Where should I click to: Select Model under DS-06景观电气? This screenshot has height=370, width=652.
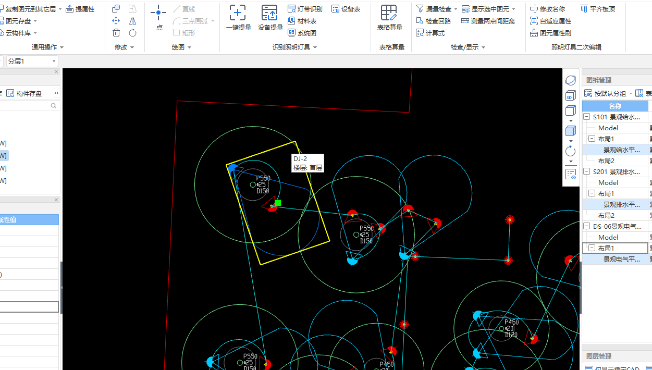tap(608, 238)
